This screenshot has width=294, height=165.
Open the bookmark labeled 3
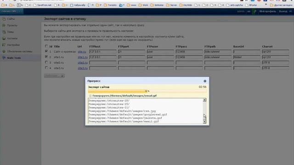[x=213, y=5]
